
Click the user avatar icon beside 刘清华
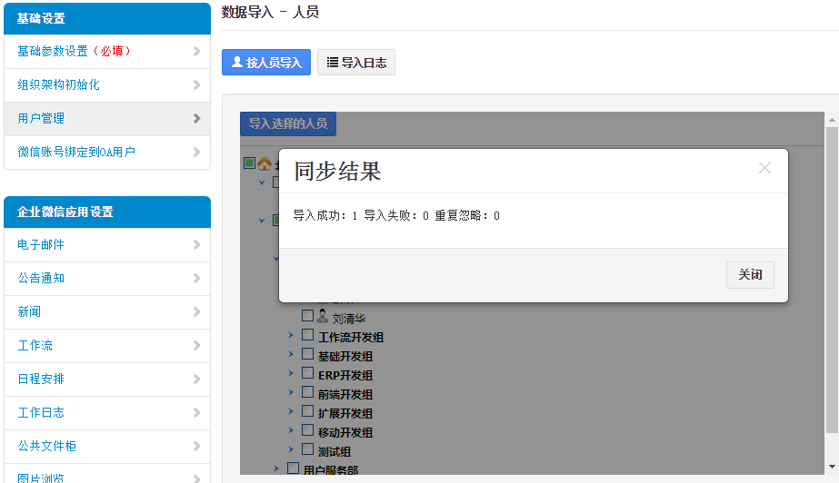tap(322, 317)
